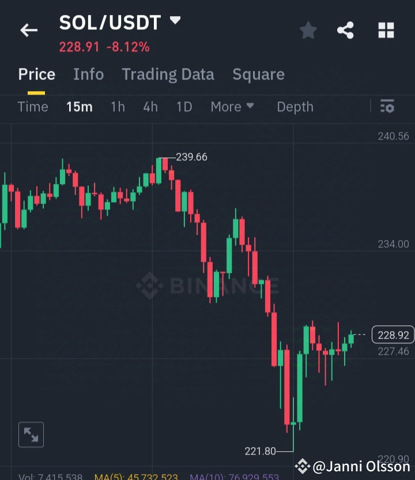Switch to the Trading Data tab
Image resolution: width=415 pixels, height=480 pixels.
(x=168, y=74)
